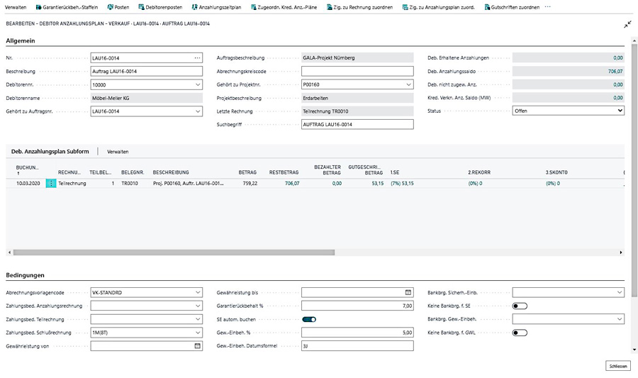
Task: Open Restbetrag value 706,07 link
Action: (292, 184)
